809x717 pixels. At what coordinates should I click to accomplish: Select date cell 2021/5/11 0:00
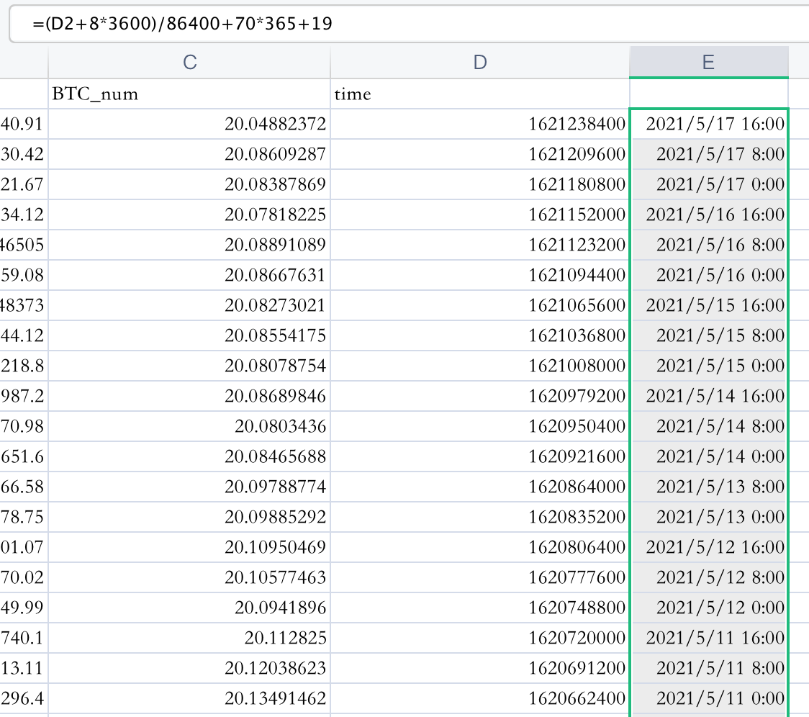pyautogui.click(x=709, y=698)
